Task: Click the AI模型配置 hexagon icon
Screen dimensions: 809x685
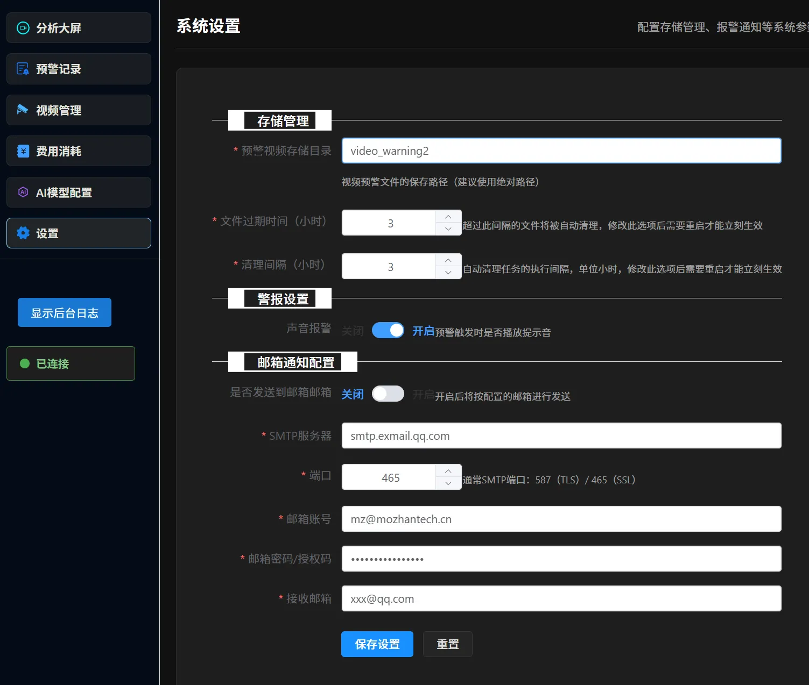Action: click(23, 192)
